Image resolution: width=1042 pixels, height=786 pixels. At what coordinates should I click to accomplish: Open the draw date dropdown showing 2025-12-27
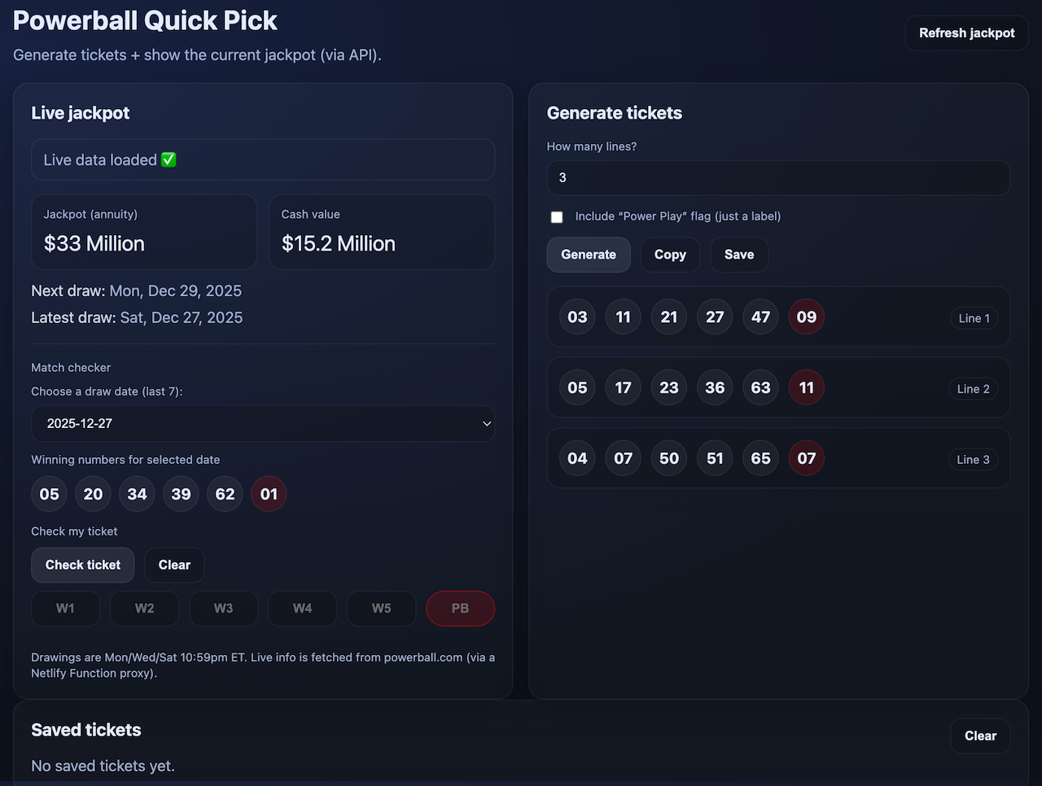click(263, 423)
